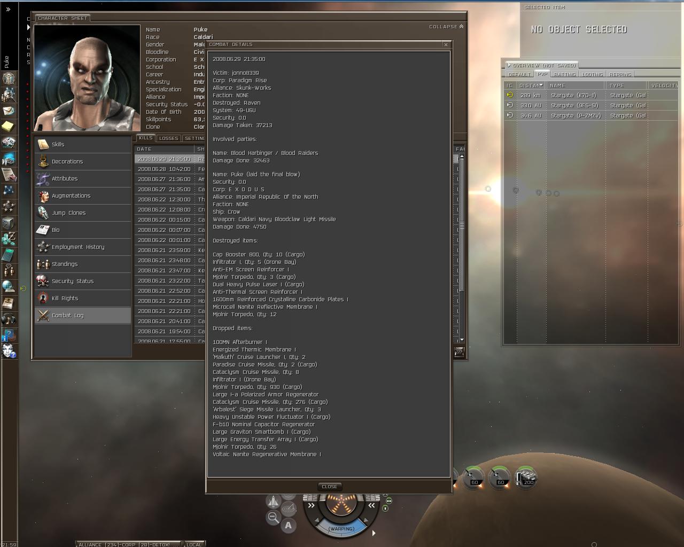Switch to the Kills tab
684x547 pixels.
coord(146,138)
